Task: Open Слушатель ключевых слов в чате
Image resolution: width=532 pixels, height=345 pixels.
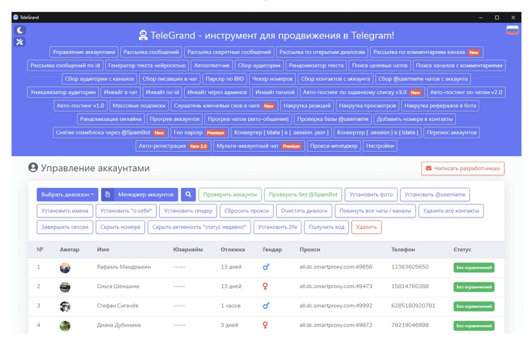Action: tap(225, 106)
